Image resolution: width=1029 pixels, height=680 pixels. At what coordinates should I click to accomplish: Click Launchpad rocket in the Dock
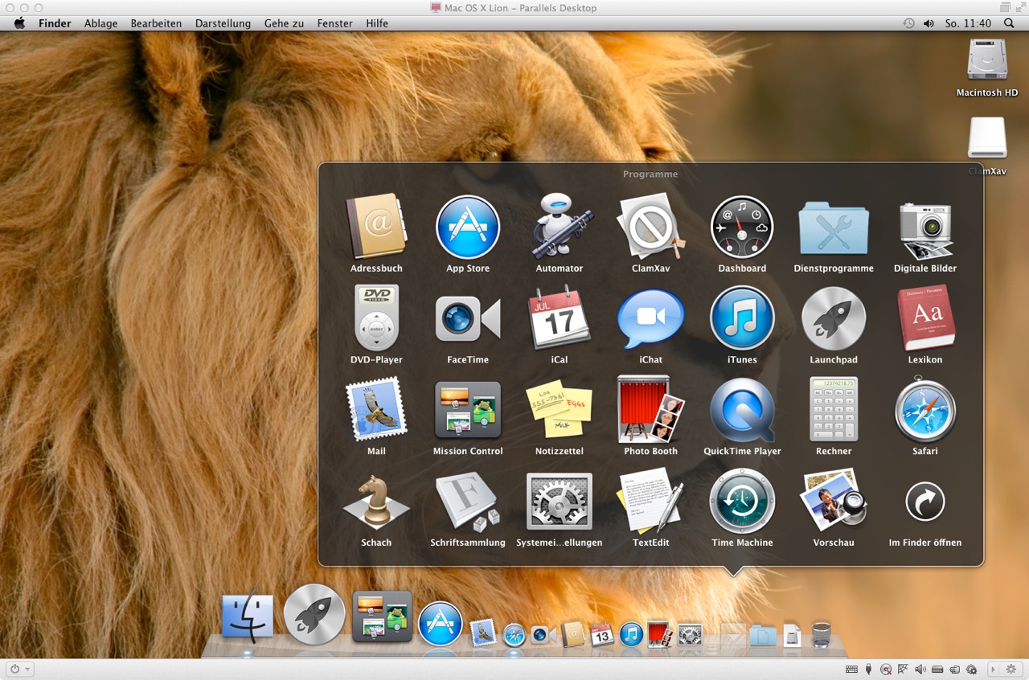(314, 615)
